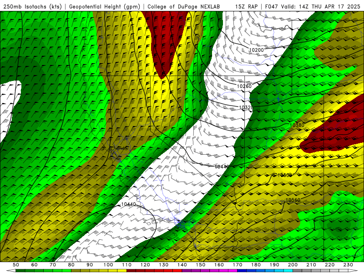This screenshot has width=364, height=273.
Task: Click the 150 kts legend value
Action: coord(201,265)
